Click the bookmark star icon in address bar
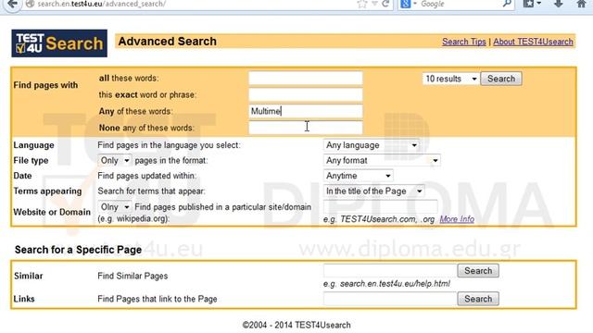 (x=362, y=4)
